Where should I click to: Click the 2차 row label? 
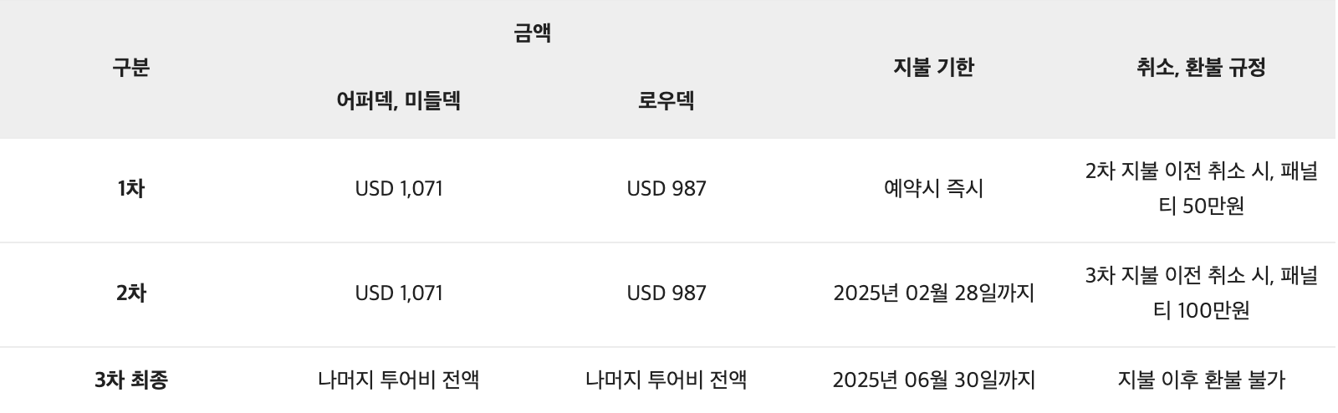point(131,293)
